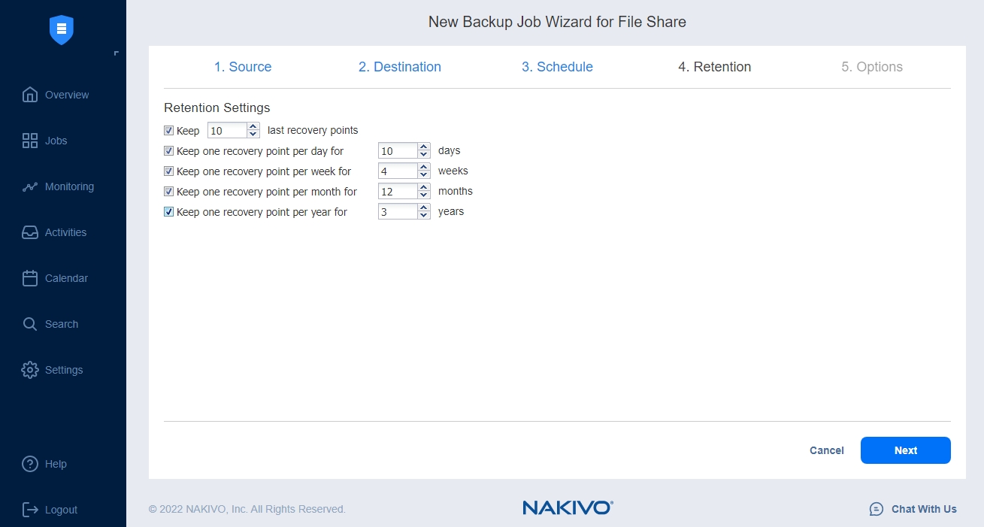Cancel the backup job wizard

(826, 450)
